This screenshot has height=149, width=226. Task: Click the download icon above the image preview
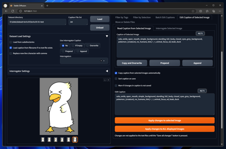105,80
